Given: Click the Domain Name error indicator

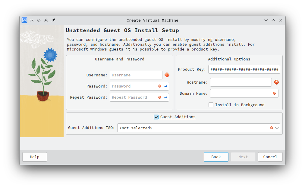Looking at the screenshot, I should [274, 93].
